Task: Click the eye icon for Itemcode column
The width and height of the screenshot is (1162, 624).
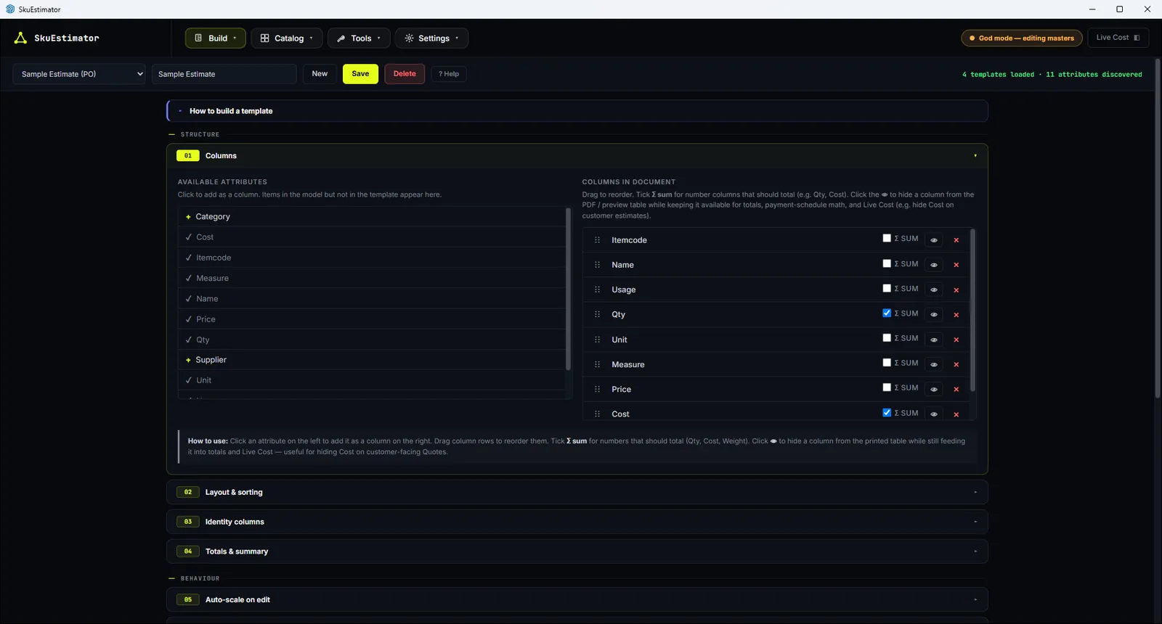Action: pyautogui.click(x=934, y=240)
